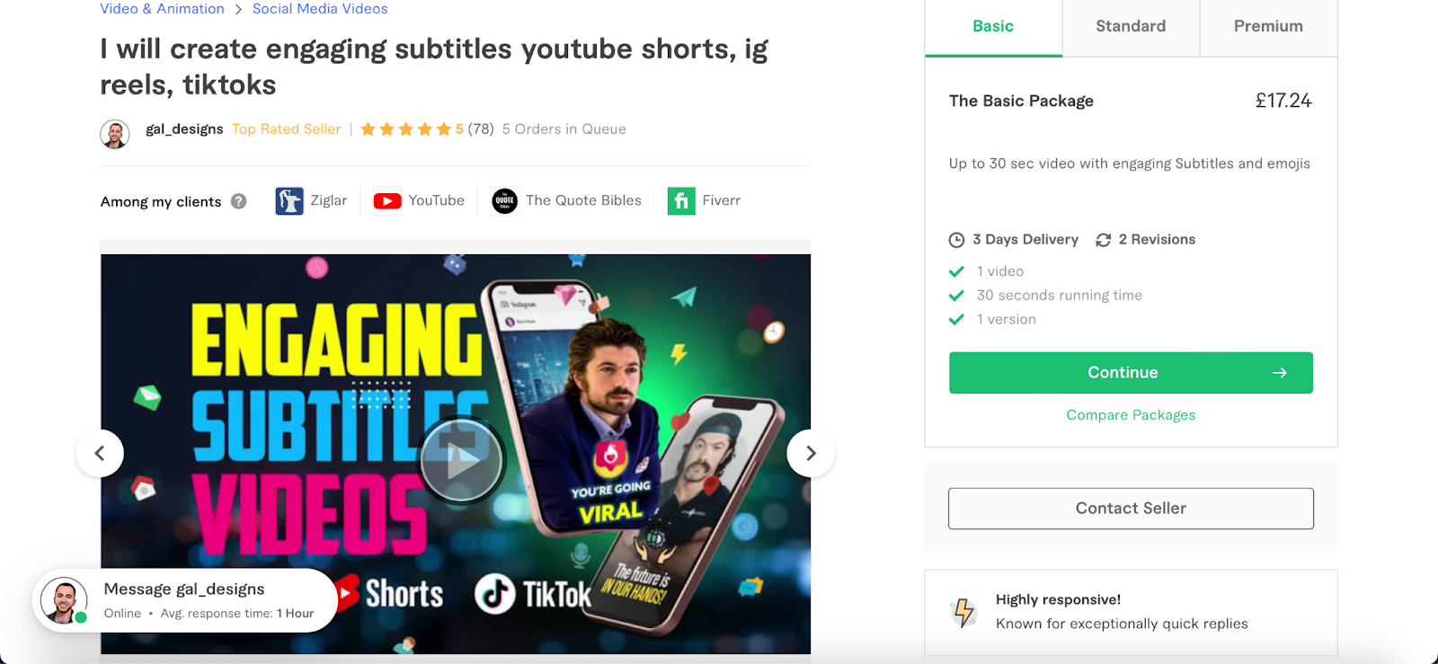Go to the previous gallery slide
Viewport: 1438px width, 664px height.
tap(100, 454)
